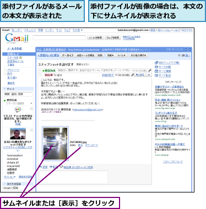Open the chat status setting dropdown

point(31,103)
